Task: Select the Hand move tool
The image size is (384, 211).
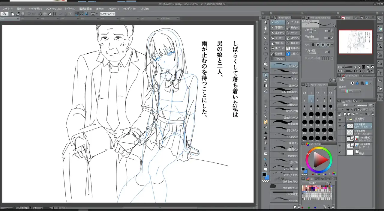Action: (x=265, y=28)
